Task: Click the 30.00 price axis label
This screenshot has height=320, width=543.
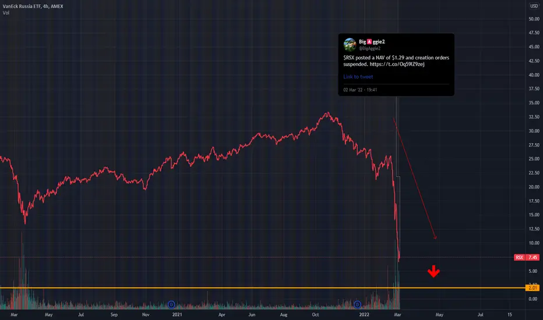Action: coord(534,131)
